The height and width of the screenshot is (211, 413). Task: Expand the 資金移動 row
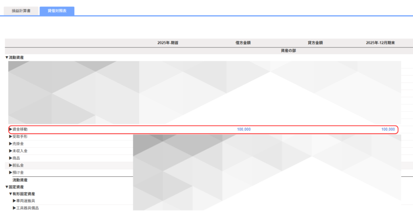[19, 129]
